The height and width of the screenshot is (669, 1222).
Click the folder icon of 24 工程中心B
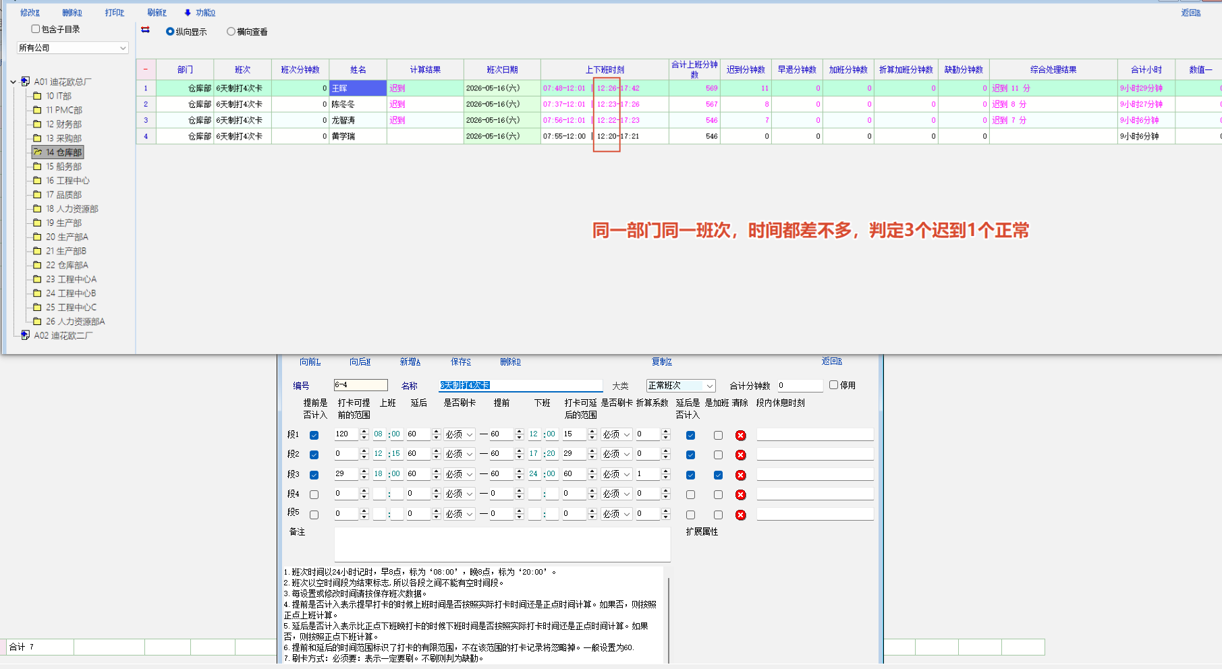click(38, 293)
